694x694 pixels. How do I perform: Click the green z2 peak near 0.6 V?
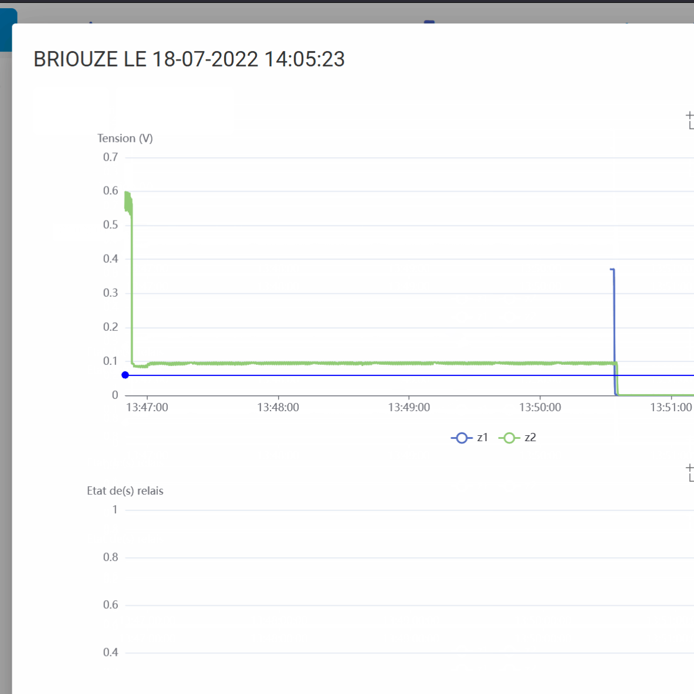[127, 194]
